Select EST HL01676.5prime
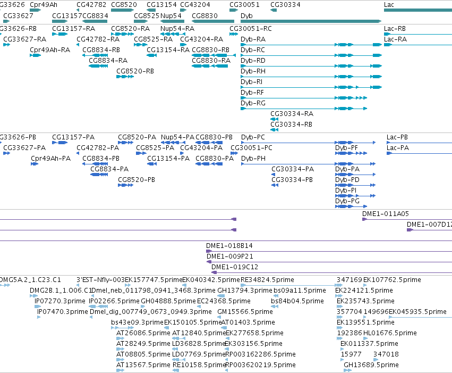452x373 pixels. tap(390, 333)
